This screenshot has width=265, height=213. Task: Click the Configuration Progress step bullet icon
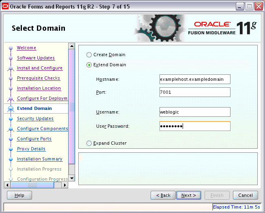[11, 179]
